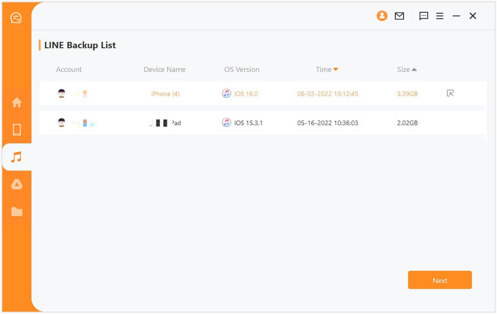Image resolution: width=497 pixels, height=314 pixels.
Task: Click the app logo in the sidebar
Action: point(16,18)
